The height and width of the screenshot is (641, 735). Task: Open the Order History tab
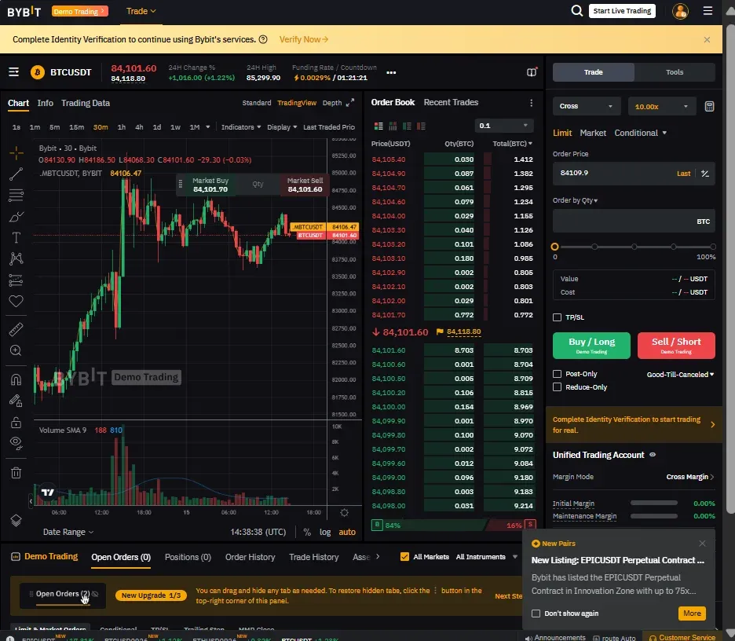point(250,557)
